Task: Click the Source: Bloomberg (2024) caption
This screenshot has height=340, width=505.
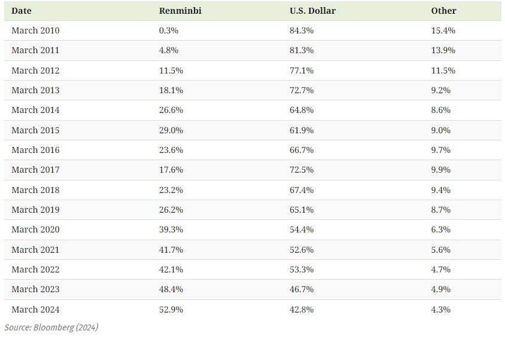Action: click(51, 327)
